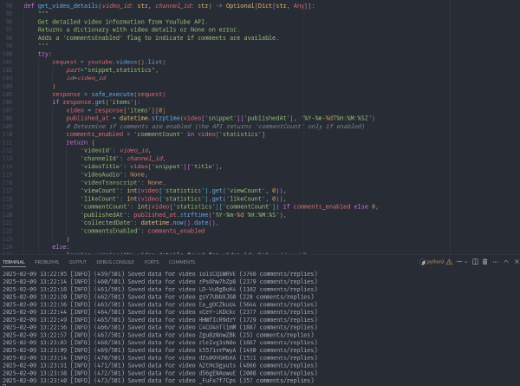Image resolution: width=520 pixels, height=386 pixels.
Task: Open the Debug Console tab
Action: coord(115,261)
